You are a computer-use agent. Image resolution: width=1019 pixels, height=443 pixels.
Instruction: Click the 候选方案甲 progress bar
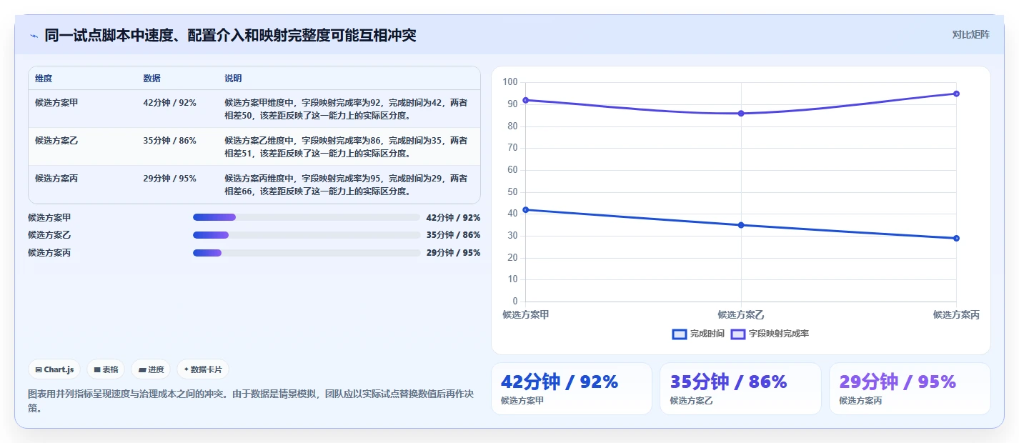tap(307, 217)
